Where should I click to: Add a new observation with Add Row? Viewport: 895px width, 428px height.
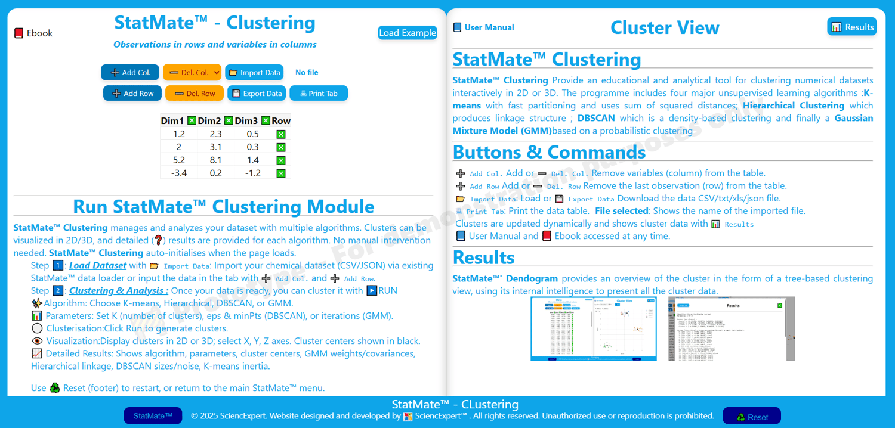click(132, 93)
